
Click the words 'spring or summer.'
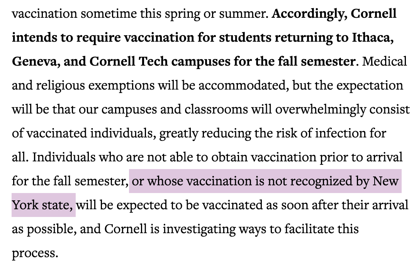point(217,14)
